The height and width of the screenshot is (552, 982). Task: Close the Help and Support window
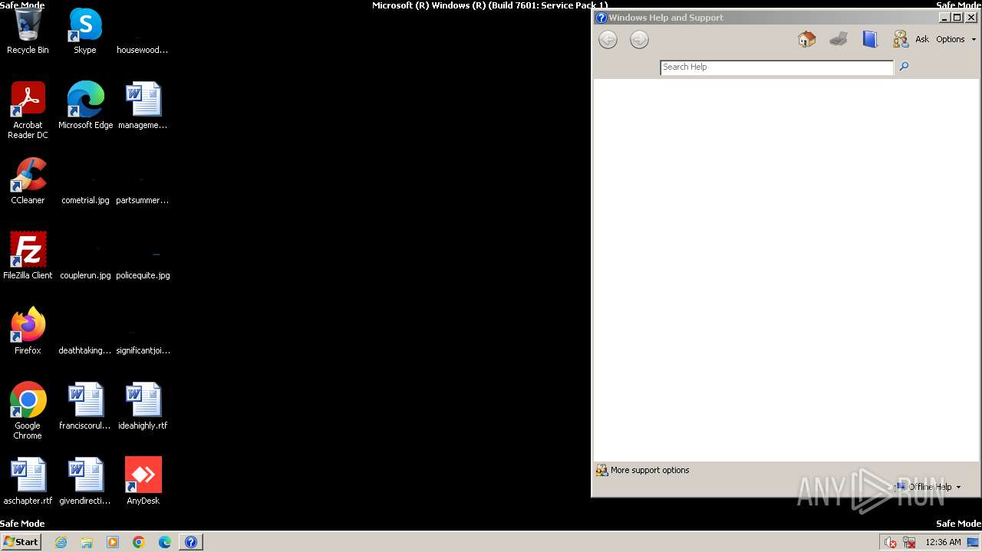[x=971, y=18]
